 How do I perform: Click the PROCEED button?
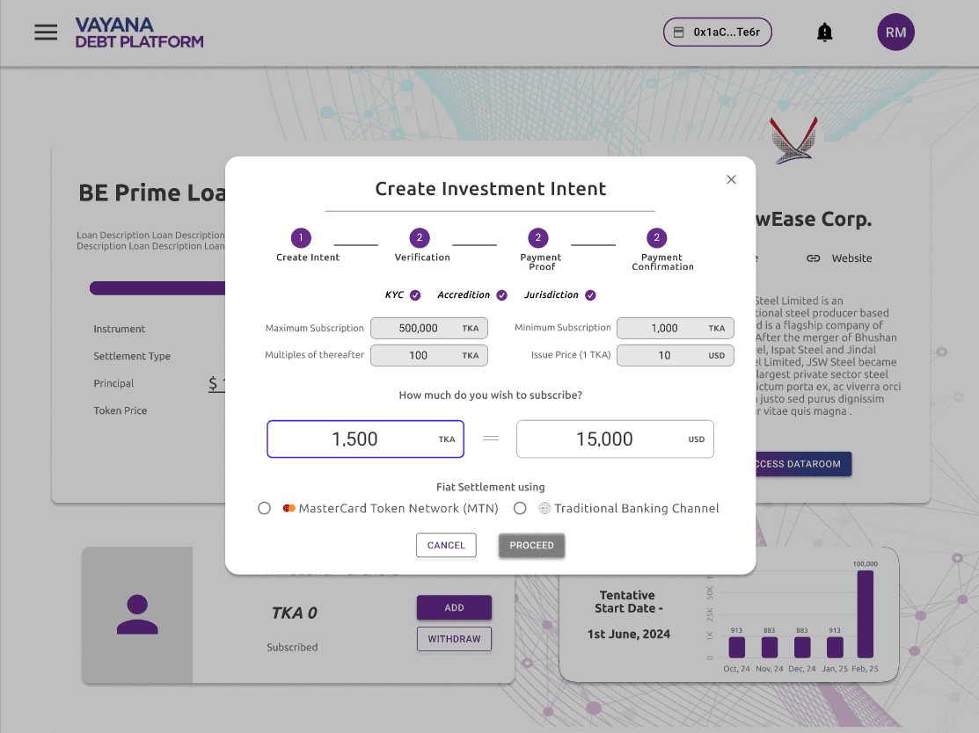click(x=531, y=545)
